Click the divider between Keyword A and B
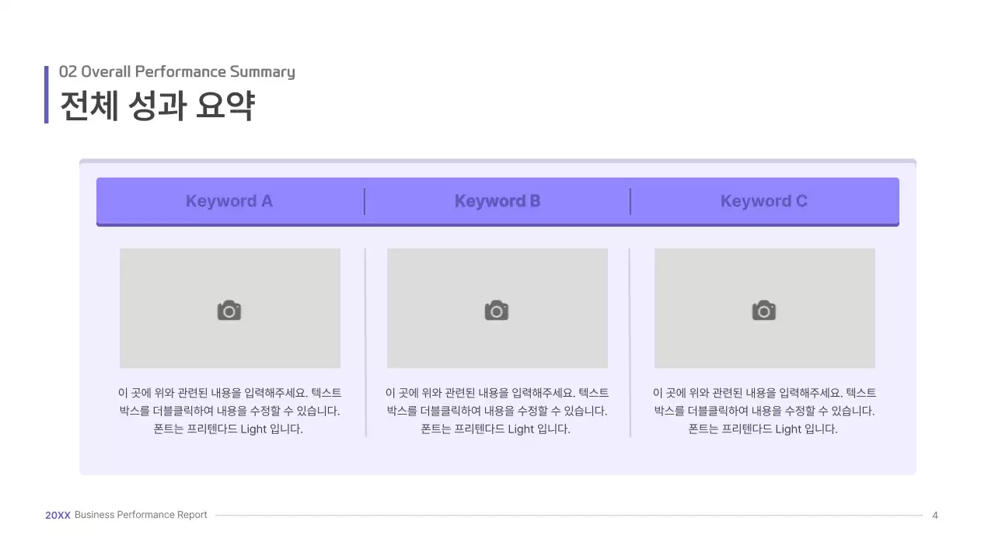Viewport: 995px width, 559px height. click(365, 201)
